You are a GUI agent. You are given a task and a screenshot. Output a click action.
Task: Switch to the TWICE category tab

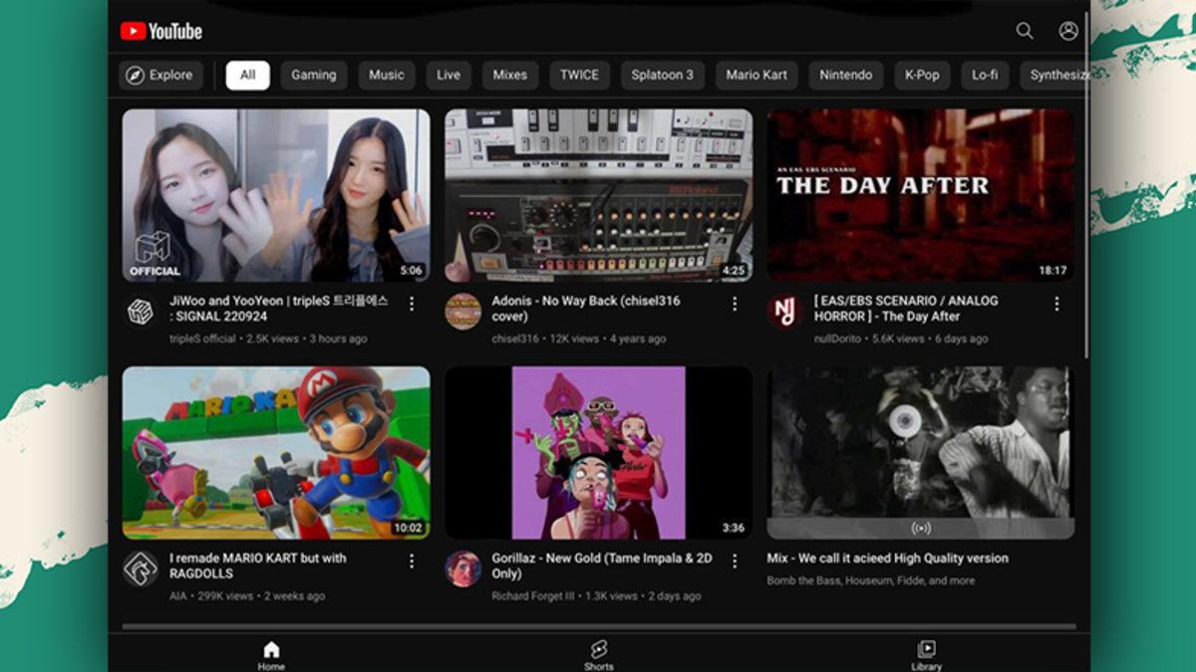click(x=579, y=75)
